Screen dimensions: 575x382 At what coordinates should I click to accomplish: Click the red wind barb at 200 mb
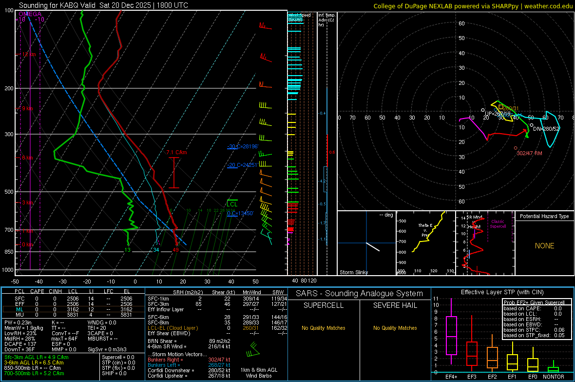(266, 85)
